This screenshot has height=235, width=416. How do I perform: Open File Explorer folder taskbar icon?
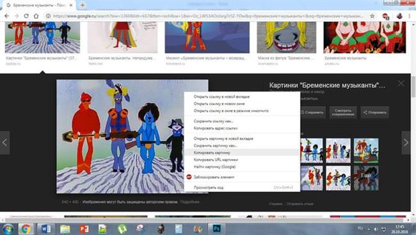[65, 229]
